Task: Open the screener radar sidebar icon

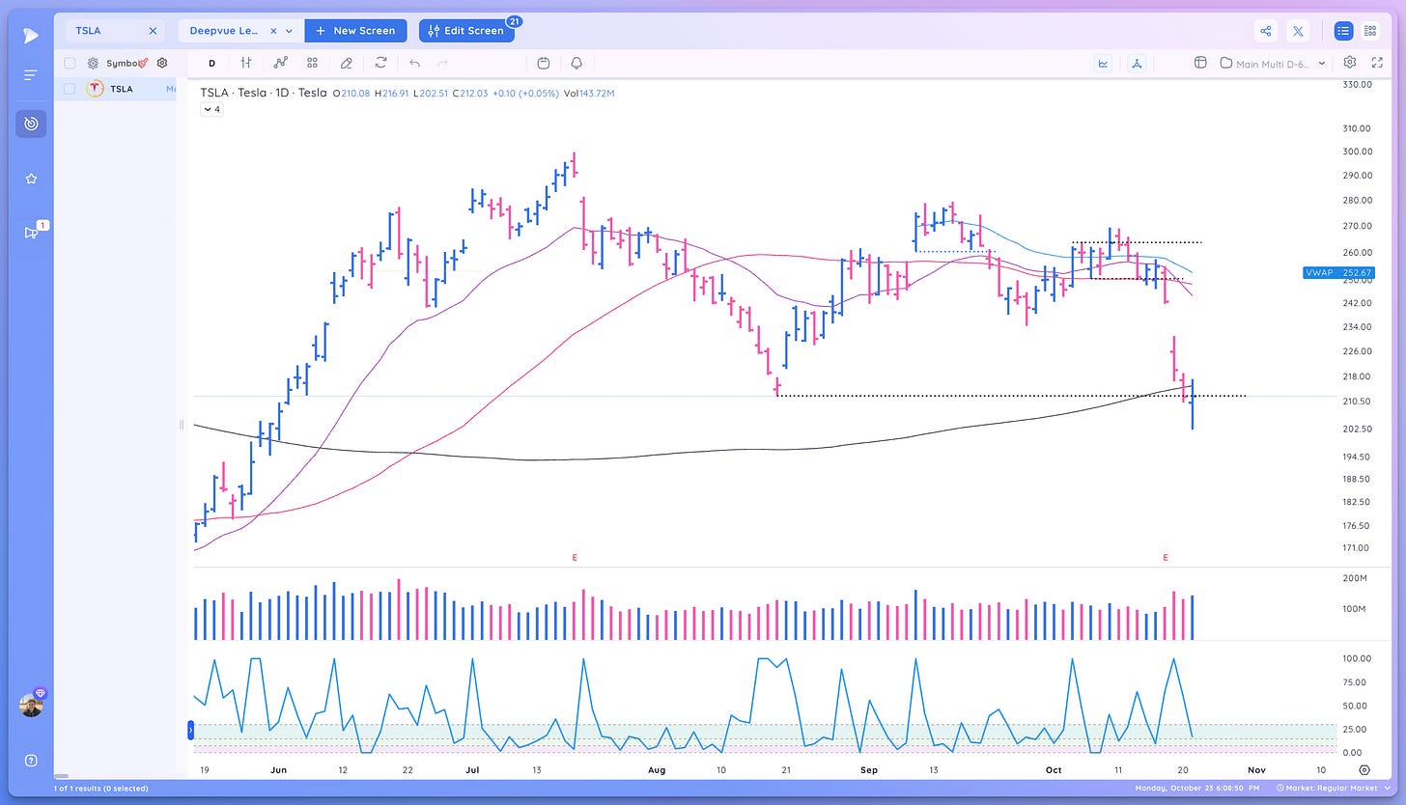Action: coord(31,124)
